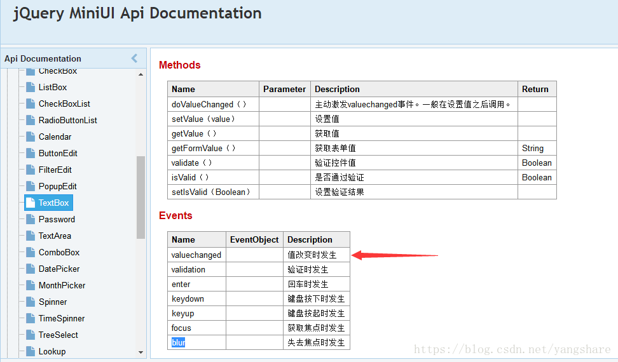Click the validate method cell

click(213, 163)
